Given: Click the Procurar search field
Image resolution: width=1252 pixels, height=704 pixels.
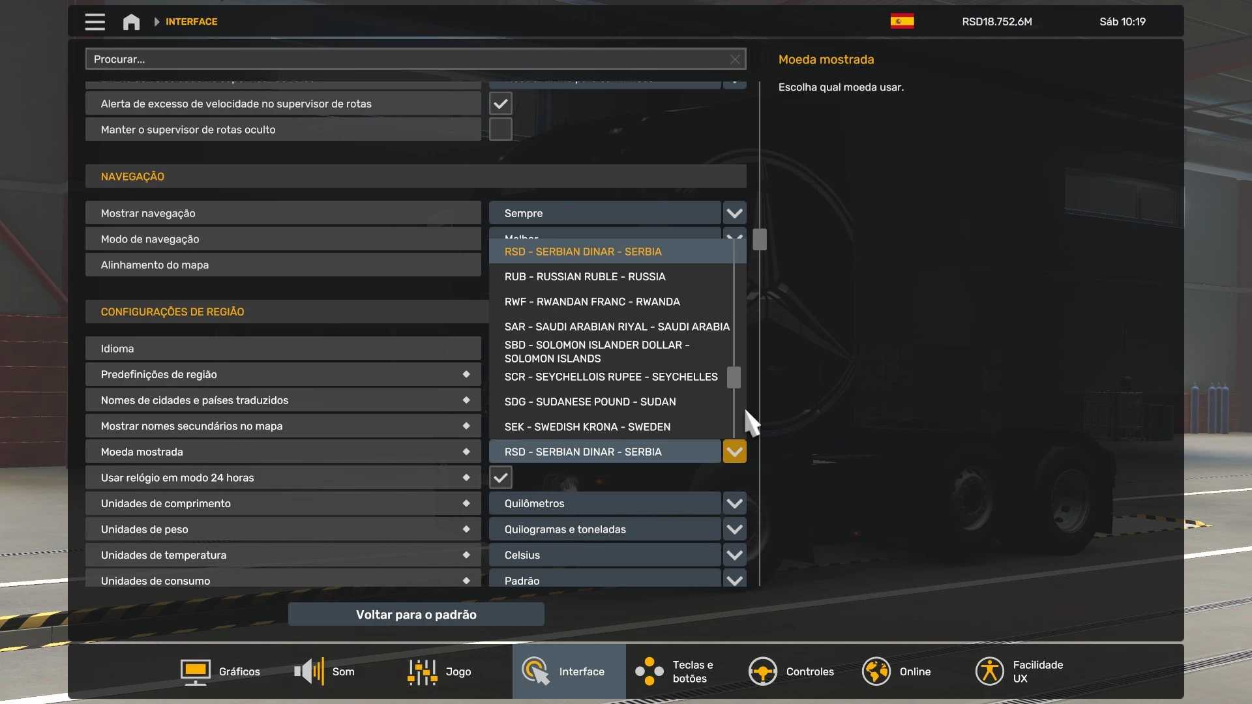Looking at the screenshot, I should tap(408, 59).
